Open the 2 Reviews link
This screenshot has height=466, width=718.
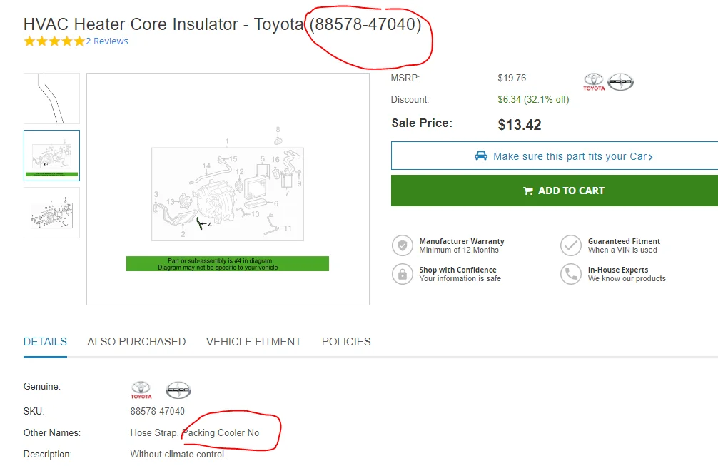pos(107,41)
